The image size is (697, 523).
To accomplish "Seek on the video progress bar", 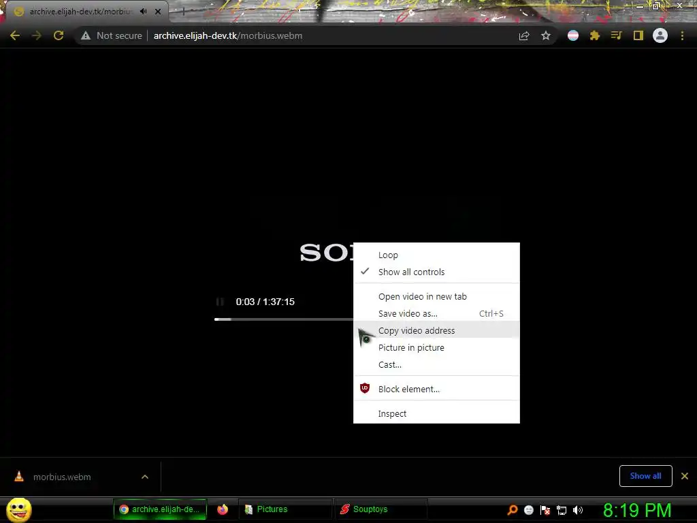I will tap(284, 319).
